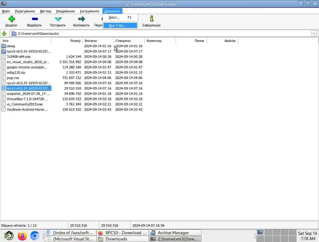Click size value 731 697 152
This screenshot has width=319, height=242.
tap(72, 78)
